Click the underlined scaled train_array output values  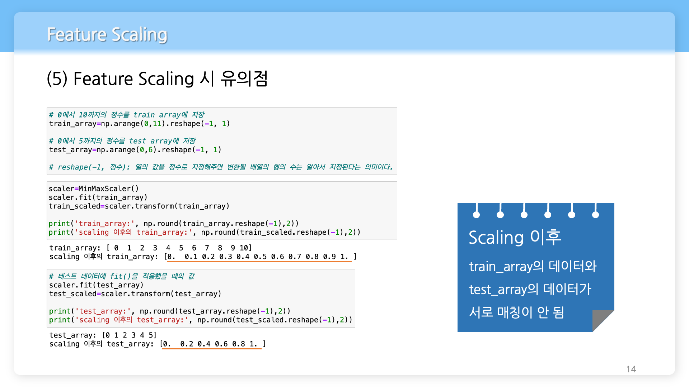pyautogui.click(x=259, y=257)
